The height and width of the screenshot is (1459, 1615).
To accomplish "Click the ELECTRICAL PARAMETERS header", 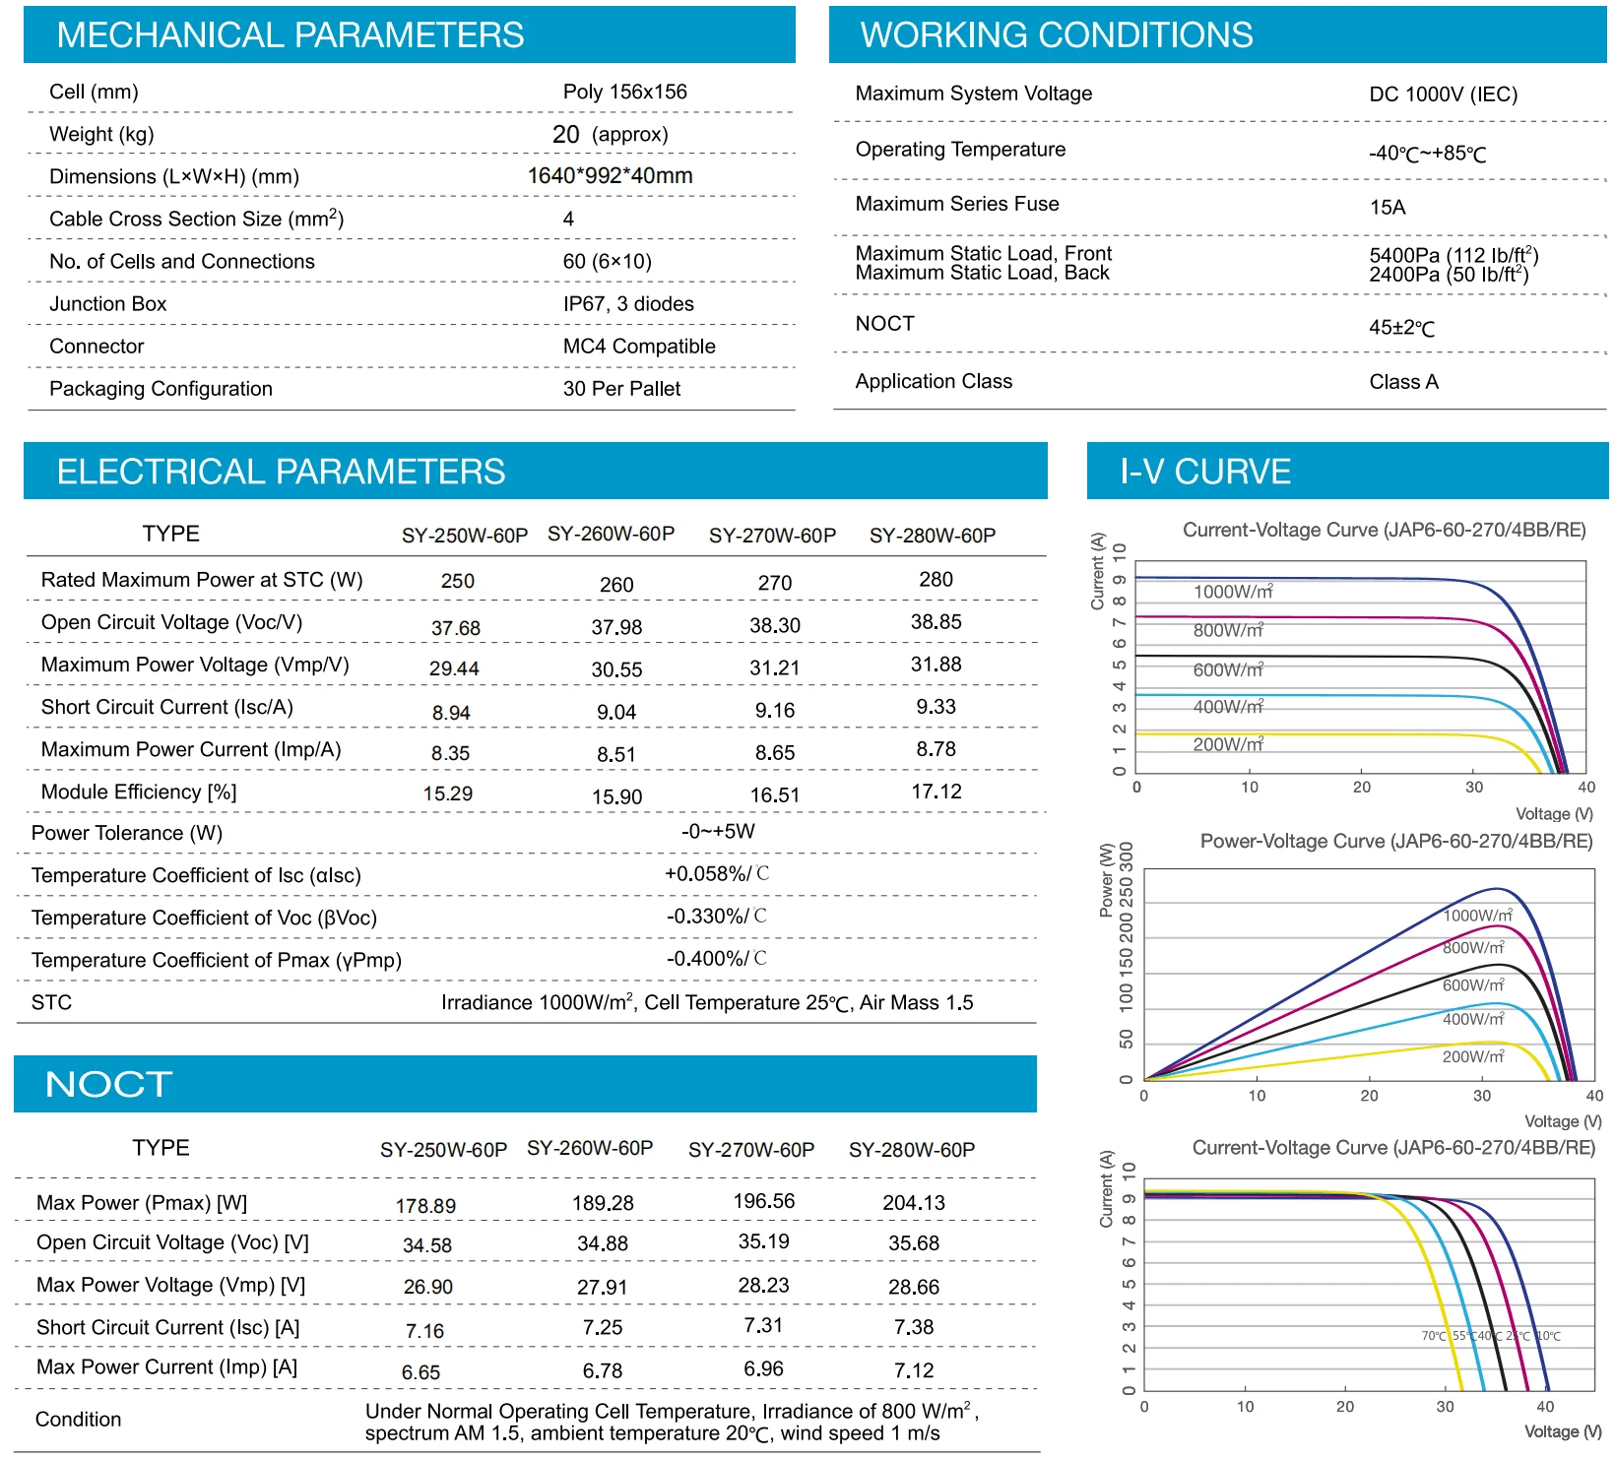I will (535, 471).
